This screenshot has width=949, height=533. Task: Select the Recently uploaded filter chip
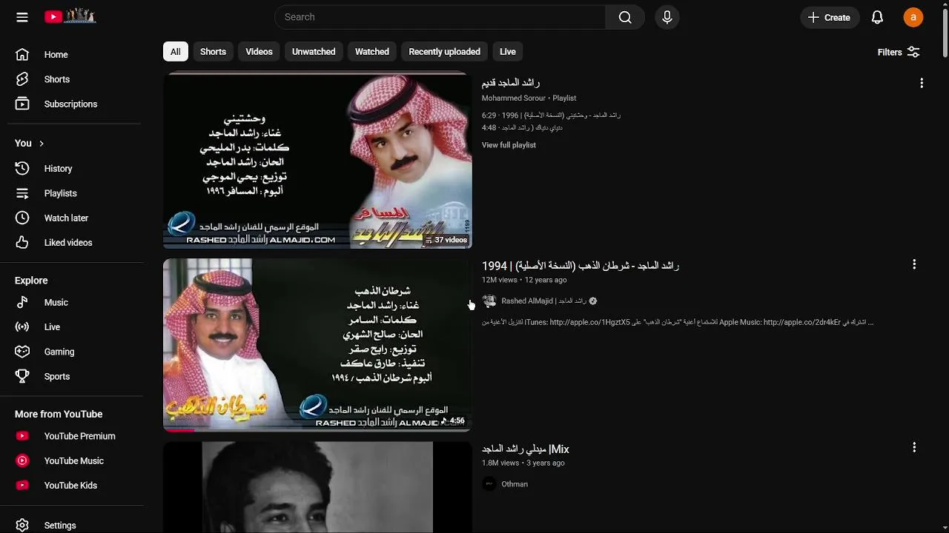pyautogui.click(x=444, y=51)
